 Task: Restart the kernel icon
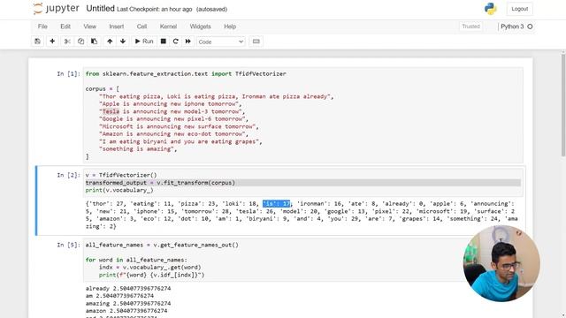coord(176,42)
